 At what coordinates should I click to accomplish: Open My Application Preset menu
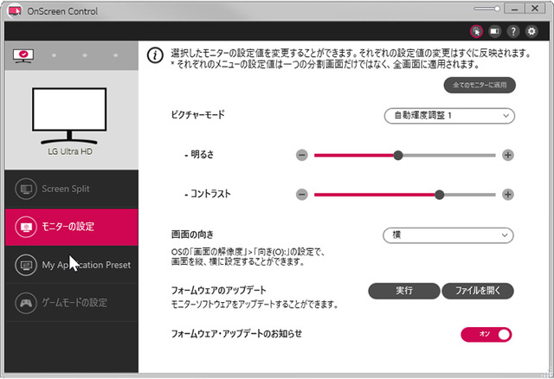(71, 265)
